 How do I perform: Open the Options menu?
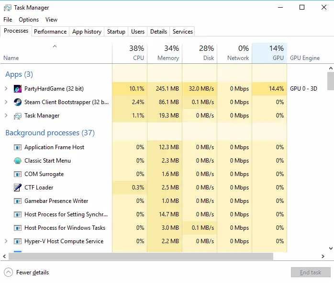(29, 20)
